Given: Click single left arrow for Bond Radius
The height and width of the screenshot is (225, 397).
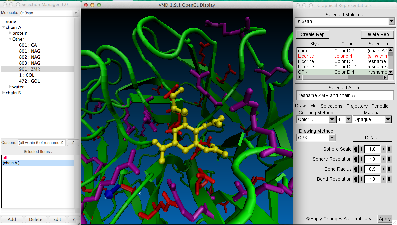Looking at the screenshot, I should point(361,169).
